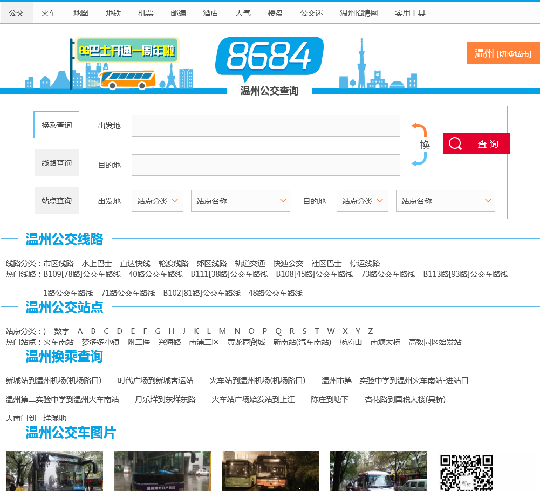The height and width of the screenshot is (491, 540).
Task: Open transfer 新城站到温州机场(机场路口)
Action: 54,380
